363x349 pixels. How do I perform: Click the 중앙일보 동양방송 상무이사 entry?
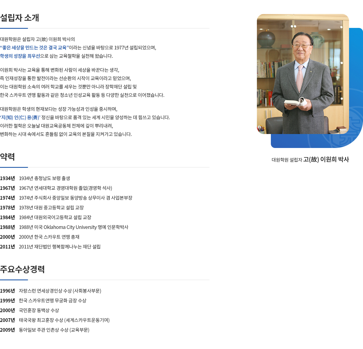click(x=75, y=198)
